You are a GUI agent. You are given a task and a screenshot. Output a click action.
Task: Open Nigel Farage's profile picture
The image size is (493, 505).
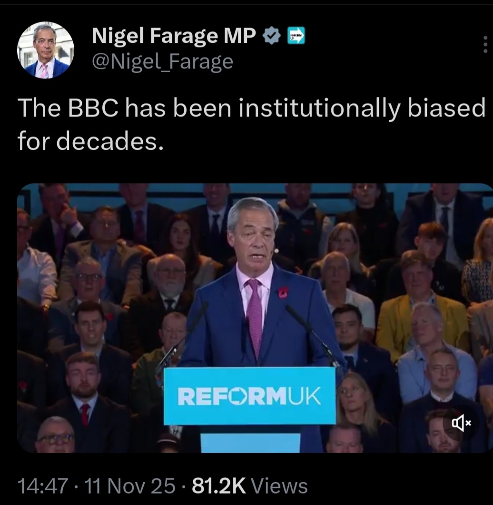pos(45,50)
